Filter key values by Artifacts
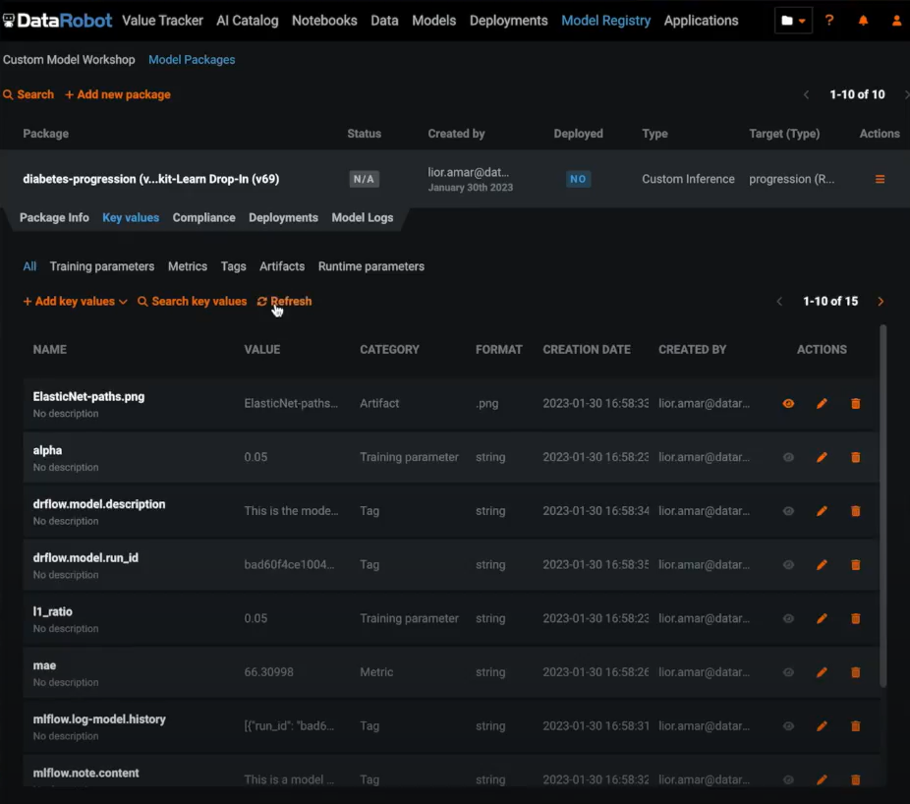The height and width of the screenshot is (804, 910). click(282, 266)
